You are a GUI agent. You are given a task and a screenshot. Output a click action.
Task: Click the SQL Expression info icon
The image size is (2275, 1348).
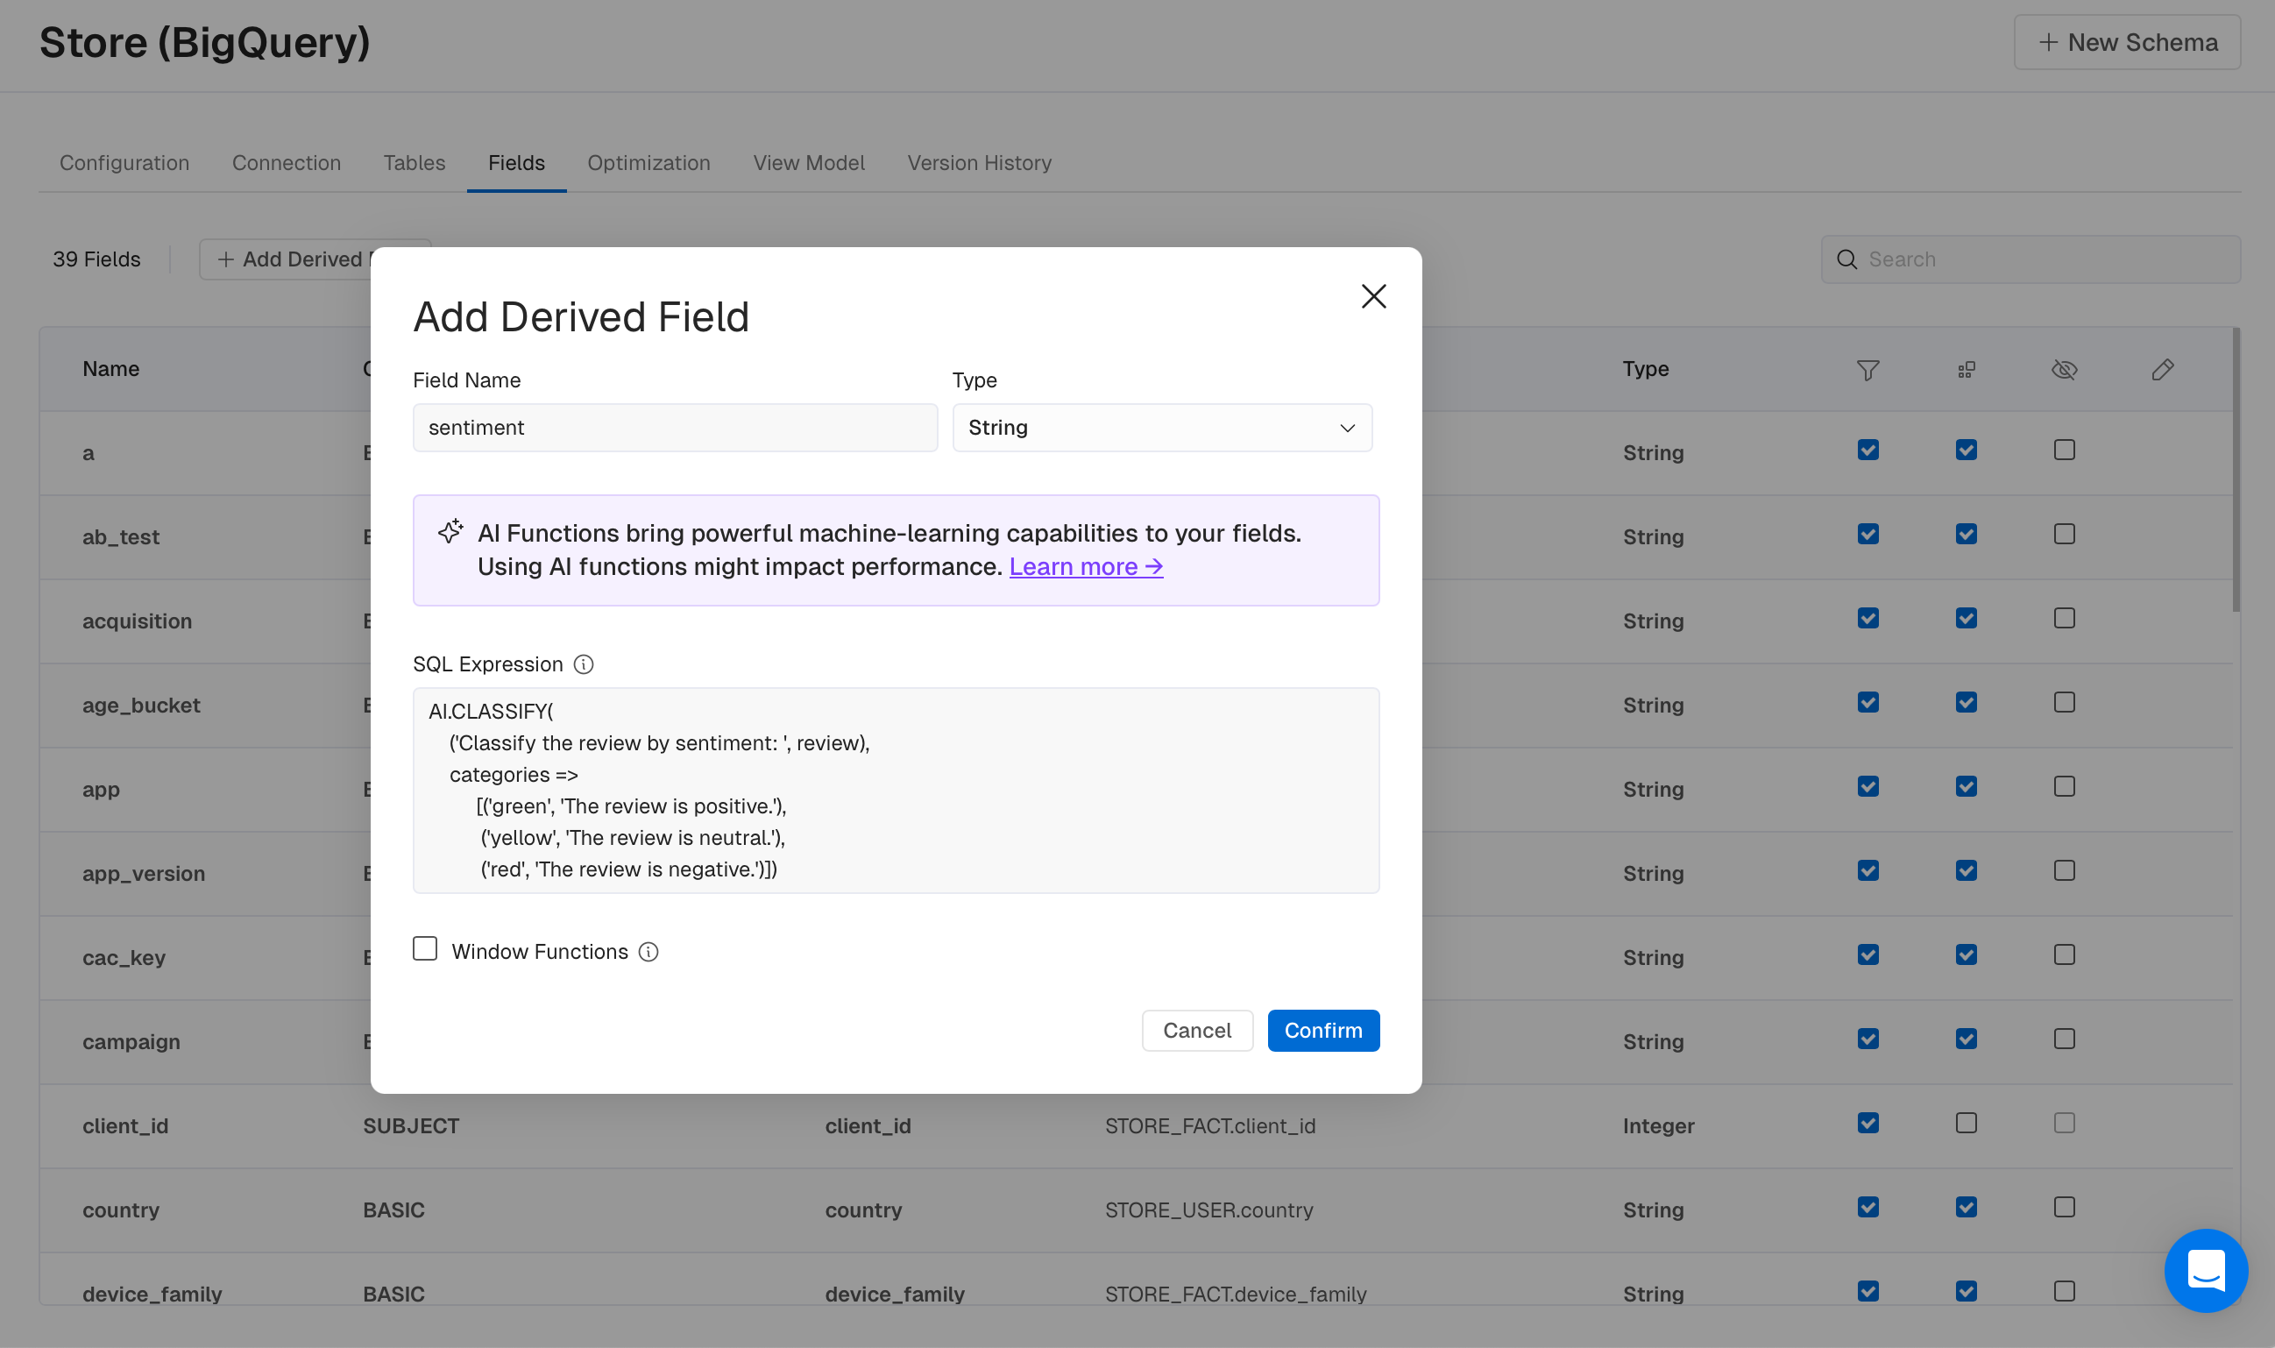[x=583, y=665]
